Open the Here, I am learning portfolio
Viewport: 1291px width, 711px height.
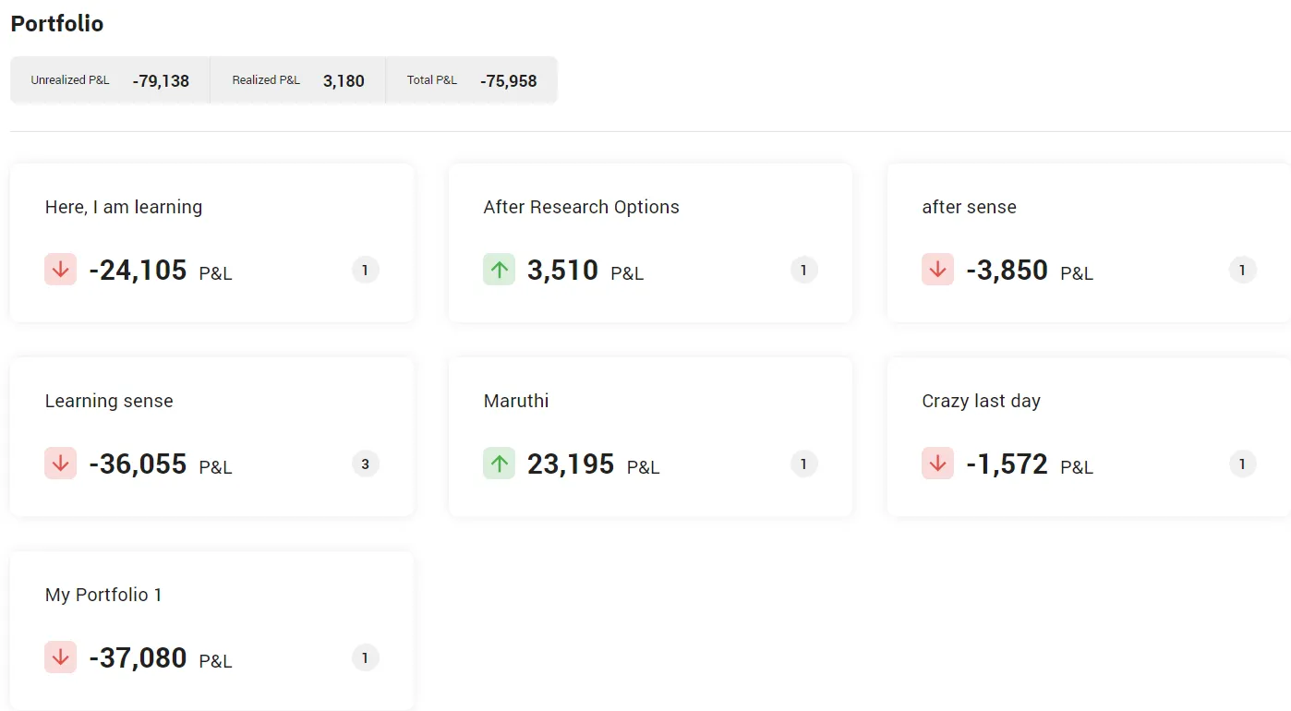tap(124, 207)
